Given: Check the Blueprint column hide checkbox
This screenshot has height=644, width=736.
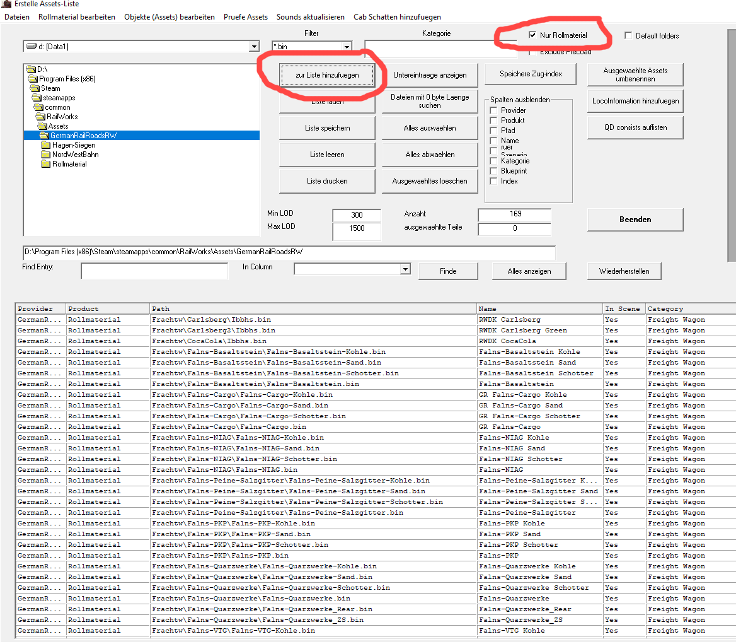Looking at the screenshot, I should tap(494, 171).
